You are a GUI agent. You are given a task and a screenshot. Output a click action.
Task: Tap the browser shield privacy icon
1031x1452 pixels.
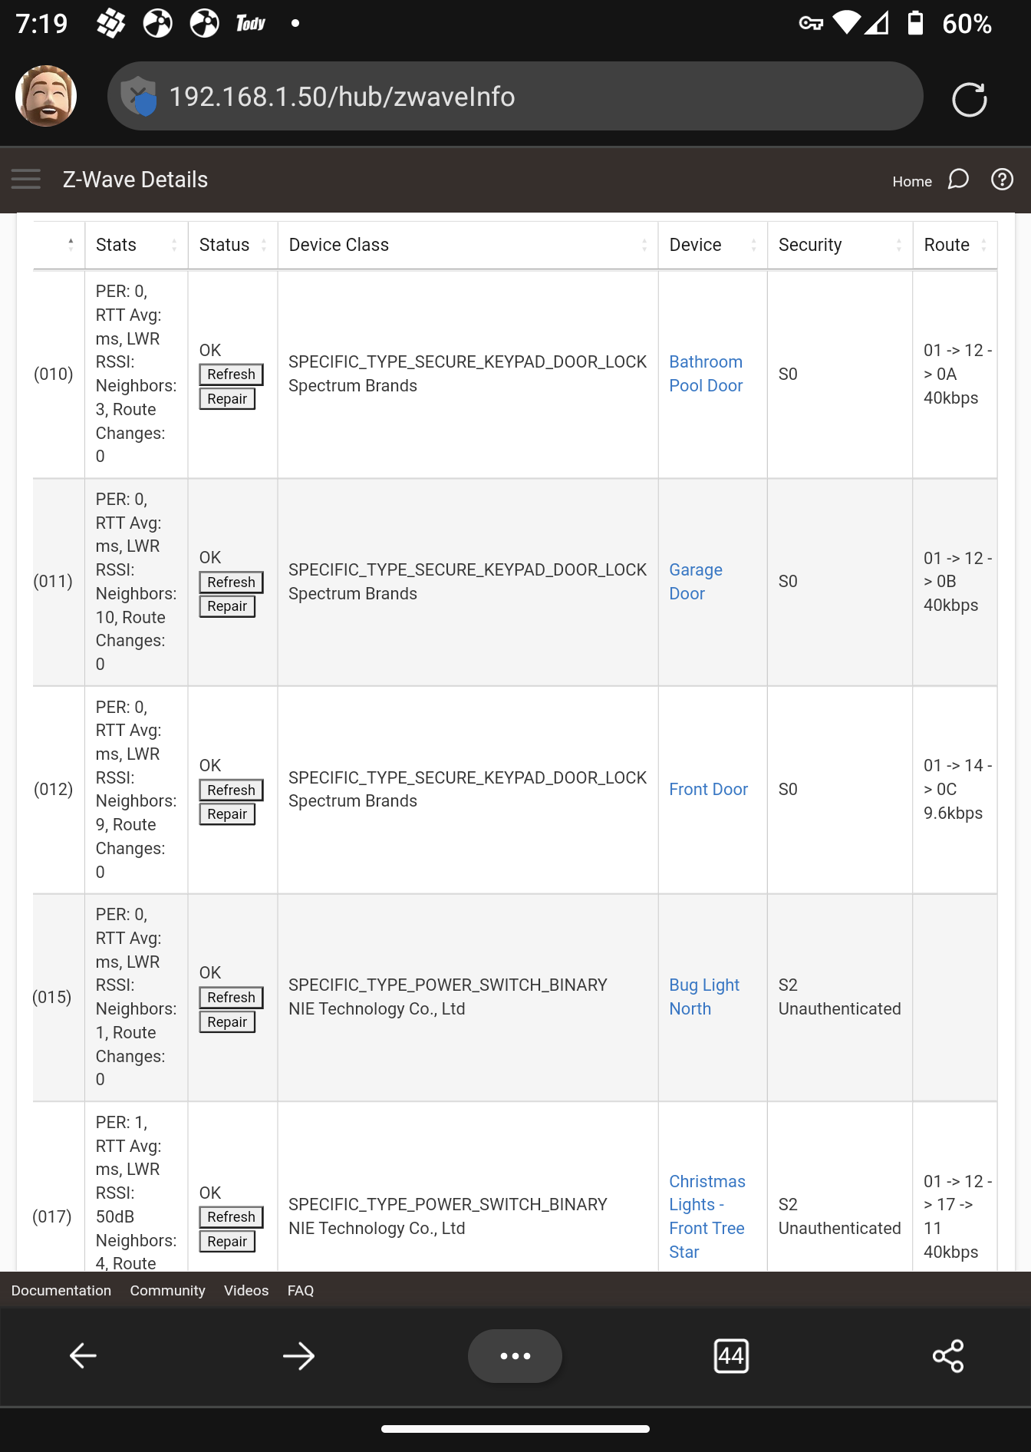tap(139, 97)
